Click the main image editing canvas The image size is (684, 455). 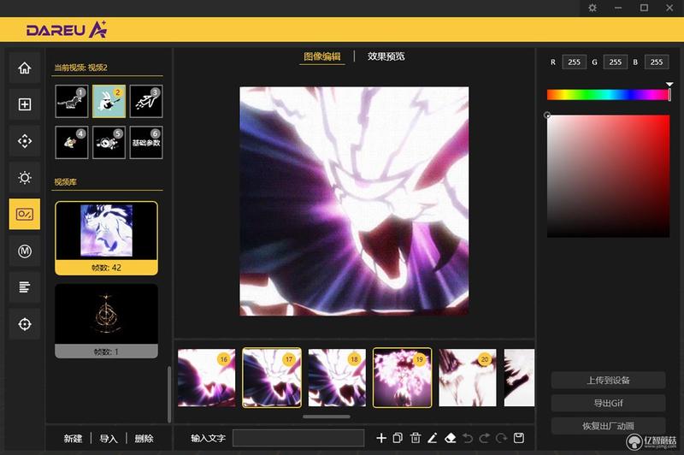point(354,201)
